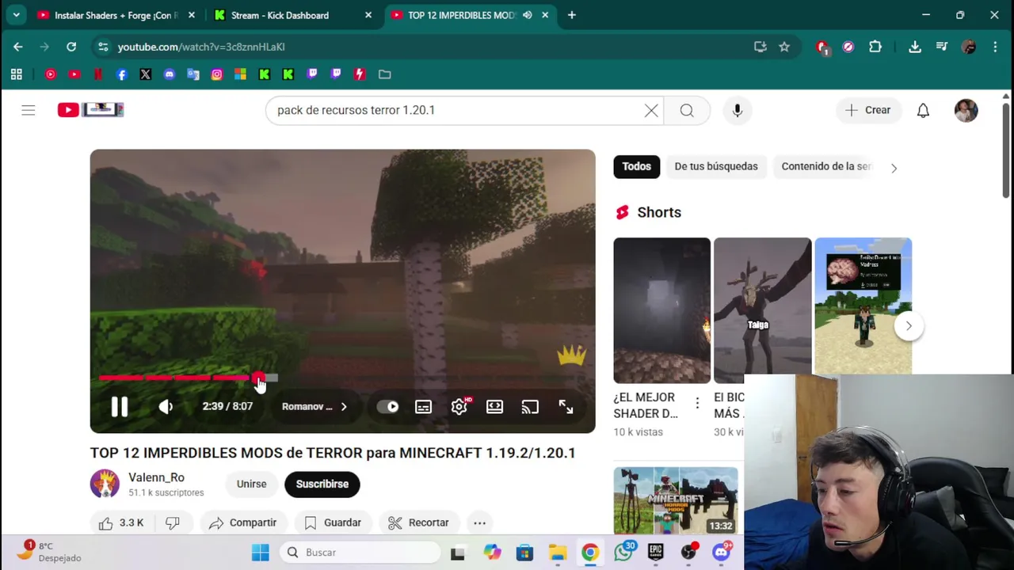This screenshot has width=1014, height=570.
Task: Mute the playing TOP 12 IMPERDIBLES tab
Action: [x=528, y=15]
